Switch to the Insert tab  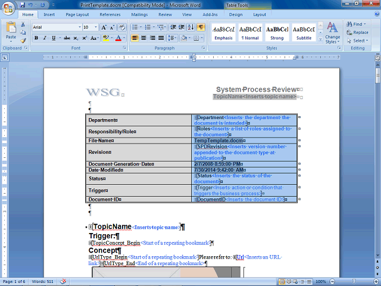(x=49, y=14)
